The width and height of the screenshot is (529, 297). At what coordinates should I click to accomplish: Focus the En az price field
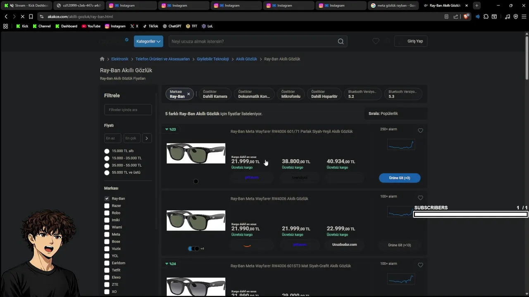pyautogui.click(x=112, y=138)
